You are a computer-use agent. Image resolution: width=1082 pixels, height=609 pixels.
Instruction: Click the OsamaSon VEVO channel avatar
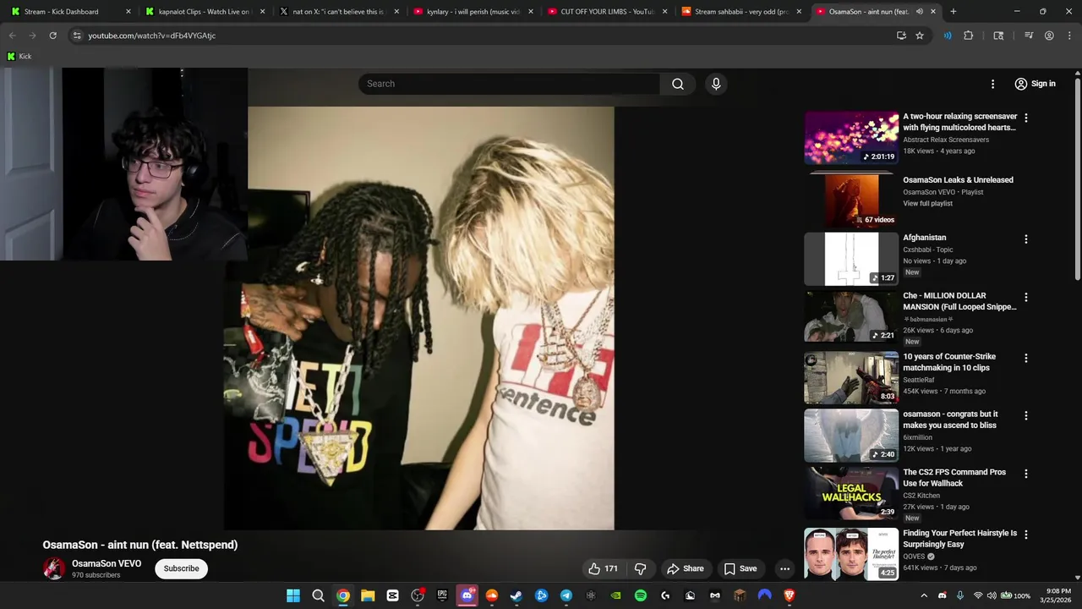pyautogui.click(x=54, y=568)
